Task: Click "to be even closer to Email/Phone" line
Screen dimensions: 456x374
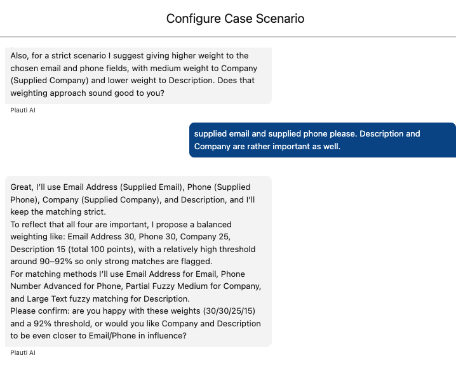Action: pos(98,336)
